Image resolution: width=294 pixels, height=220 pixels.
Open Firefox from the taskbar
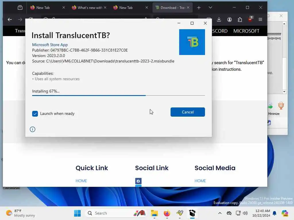click(x=167, y=213)
